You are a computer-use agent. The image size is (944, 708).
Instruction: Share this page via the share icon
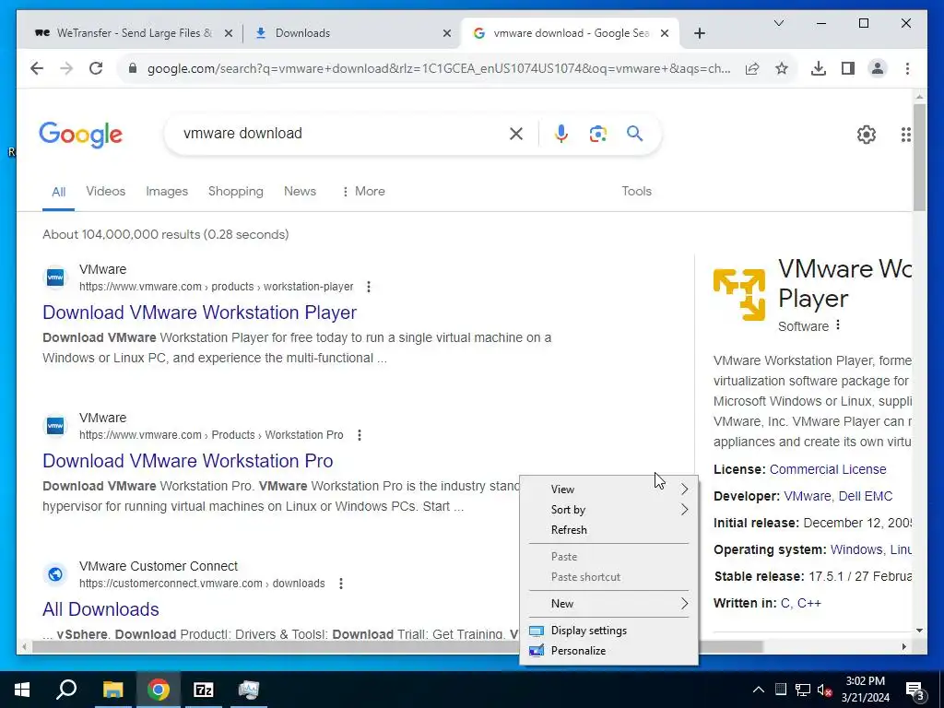click(752, 68)
